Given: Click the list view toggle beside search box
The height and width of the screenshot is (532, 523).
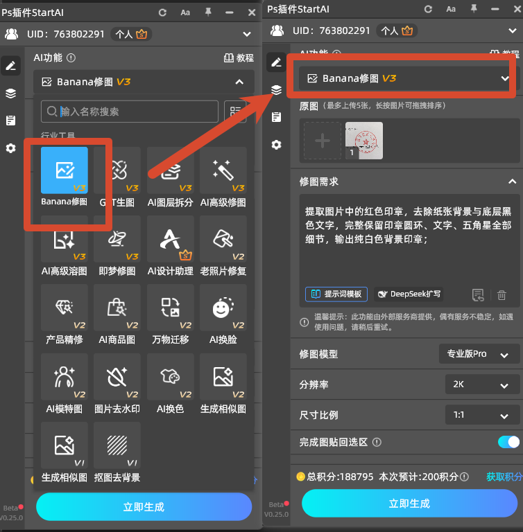Looking at the screenshot, I should point(235,112).
